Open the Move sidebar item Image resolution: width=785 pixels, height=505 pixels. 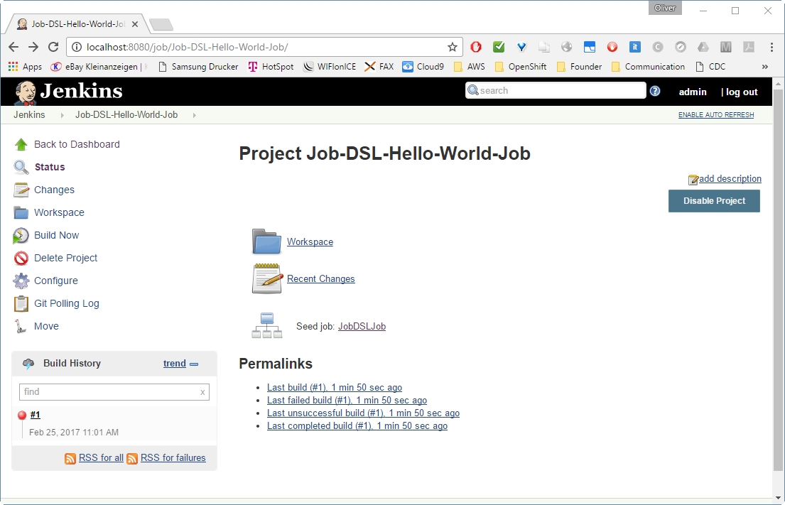click(46, 326)
